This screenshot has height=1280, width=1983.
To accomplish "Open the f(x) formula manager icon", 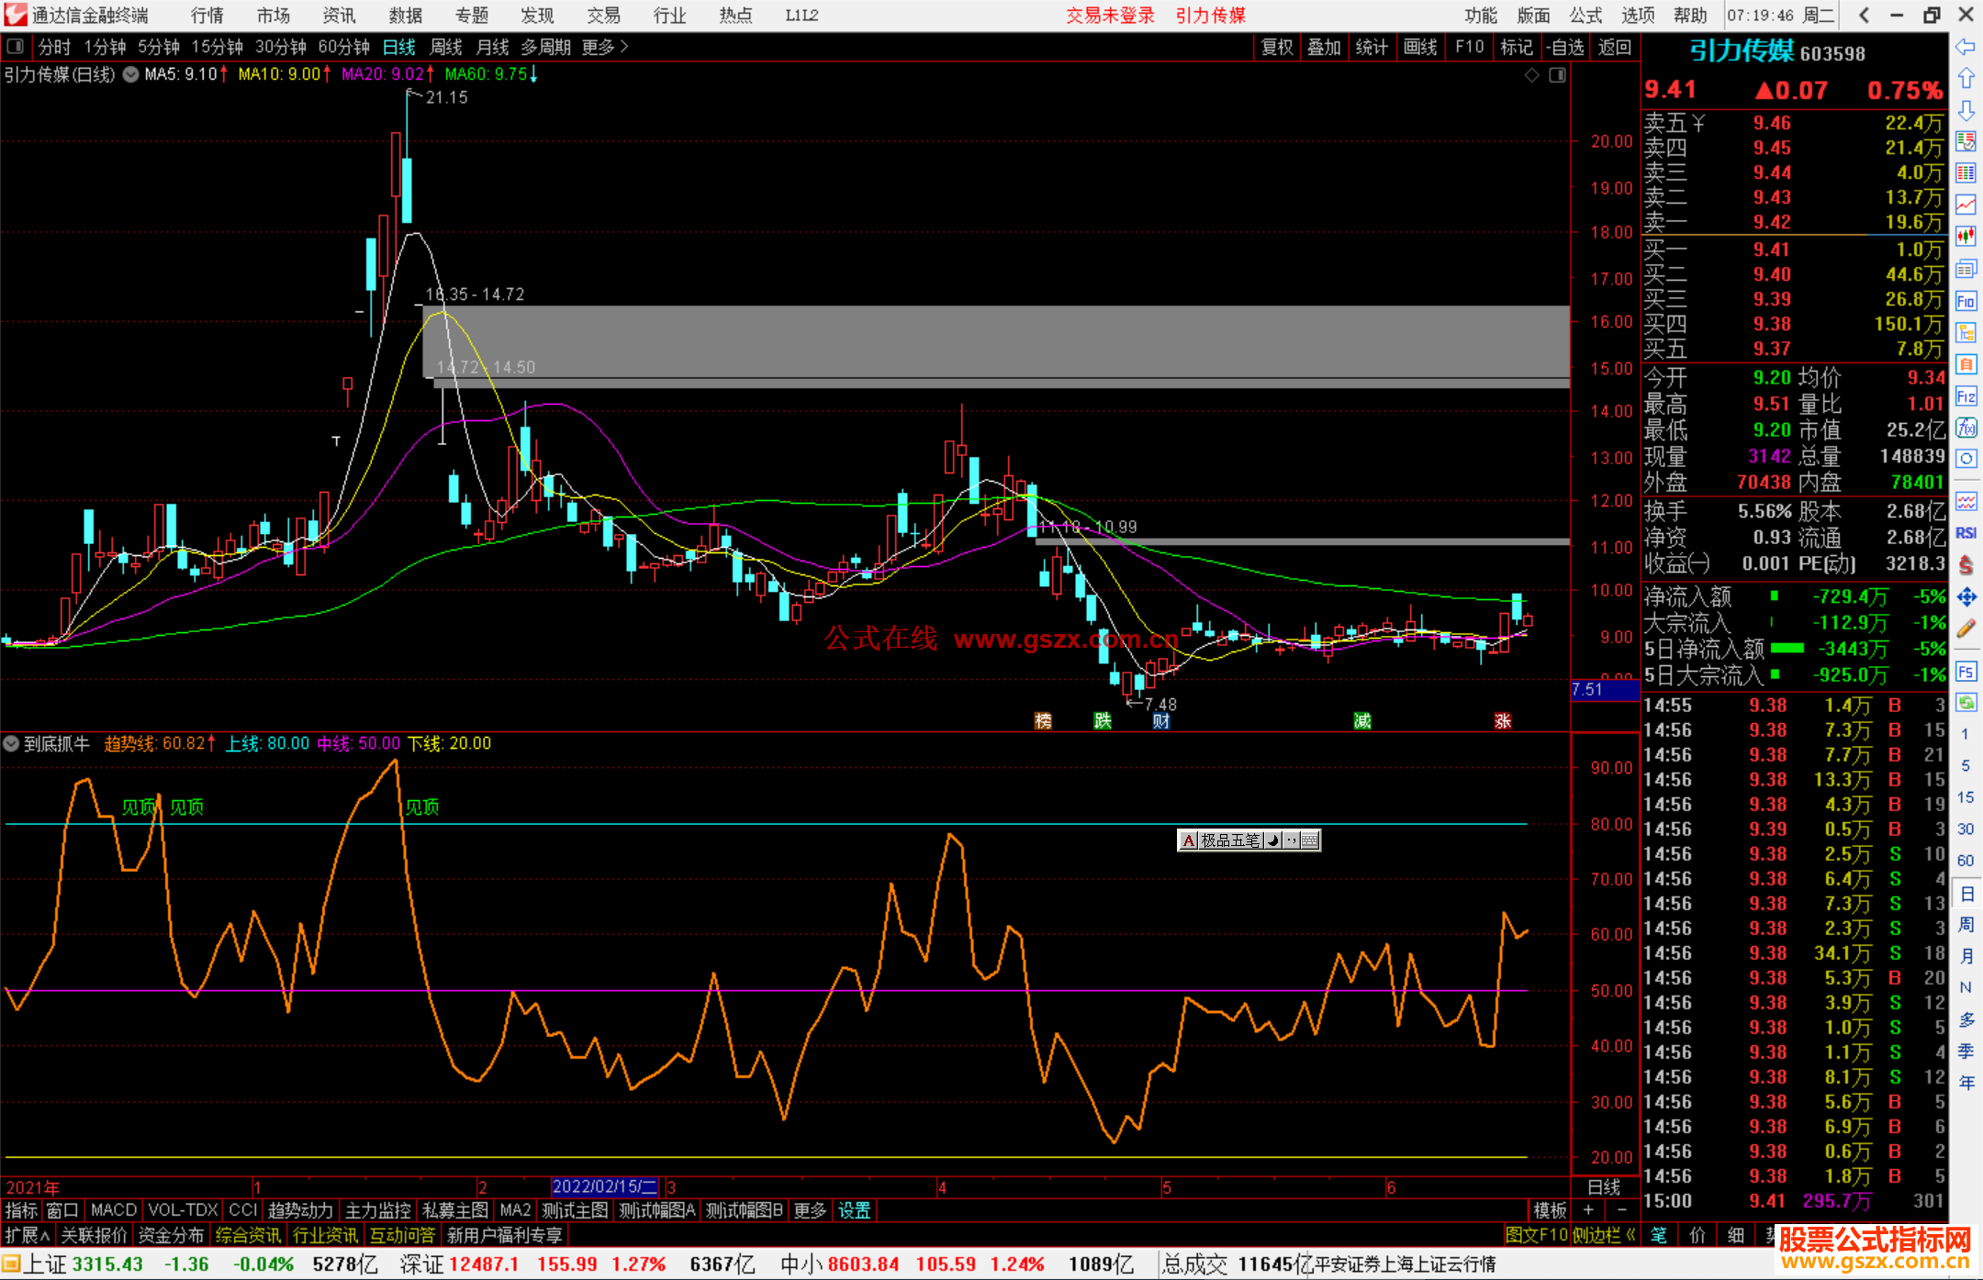I will point(1966,428).
